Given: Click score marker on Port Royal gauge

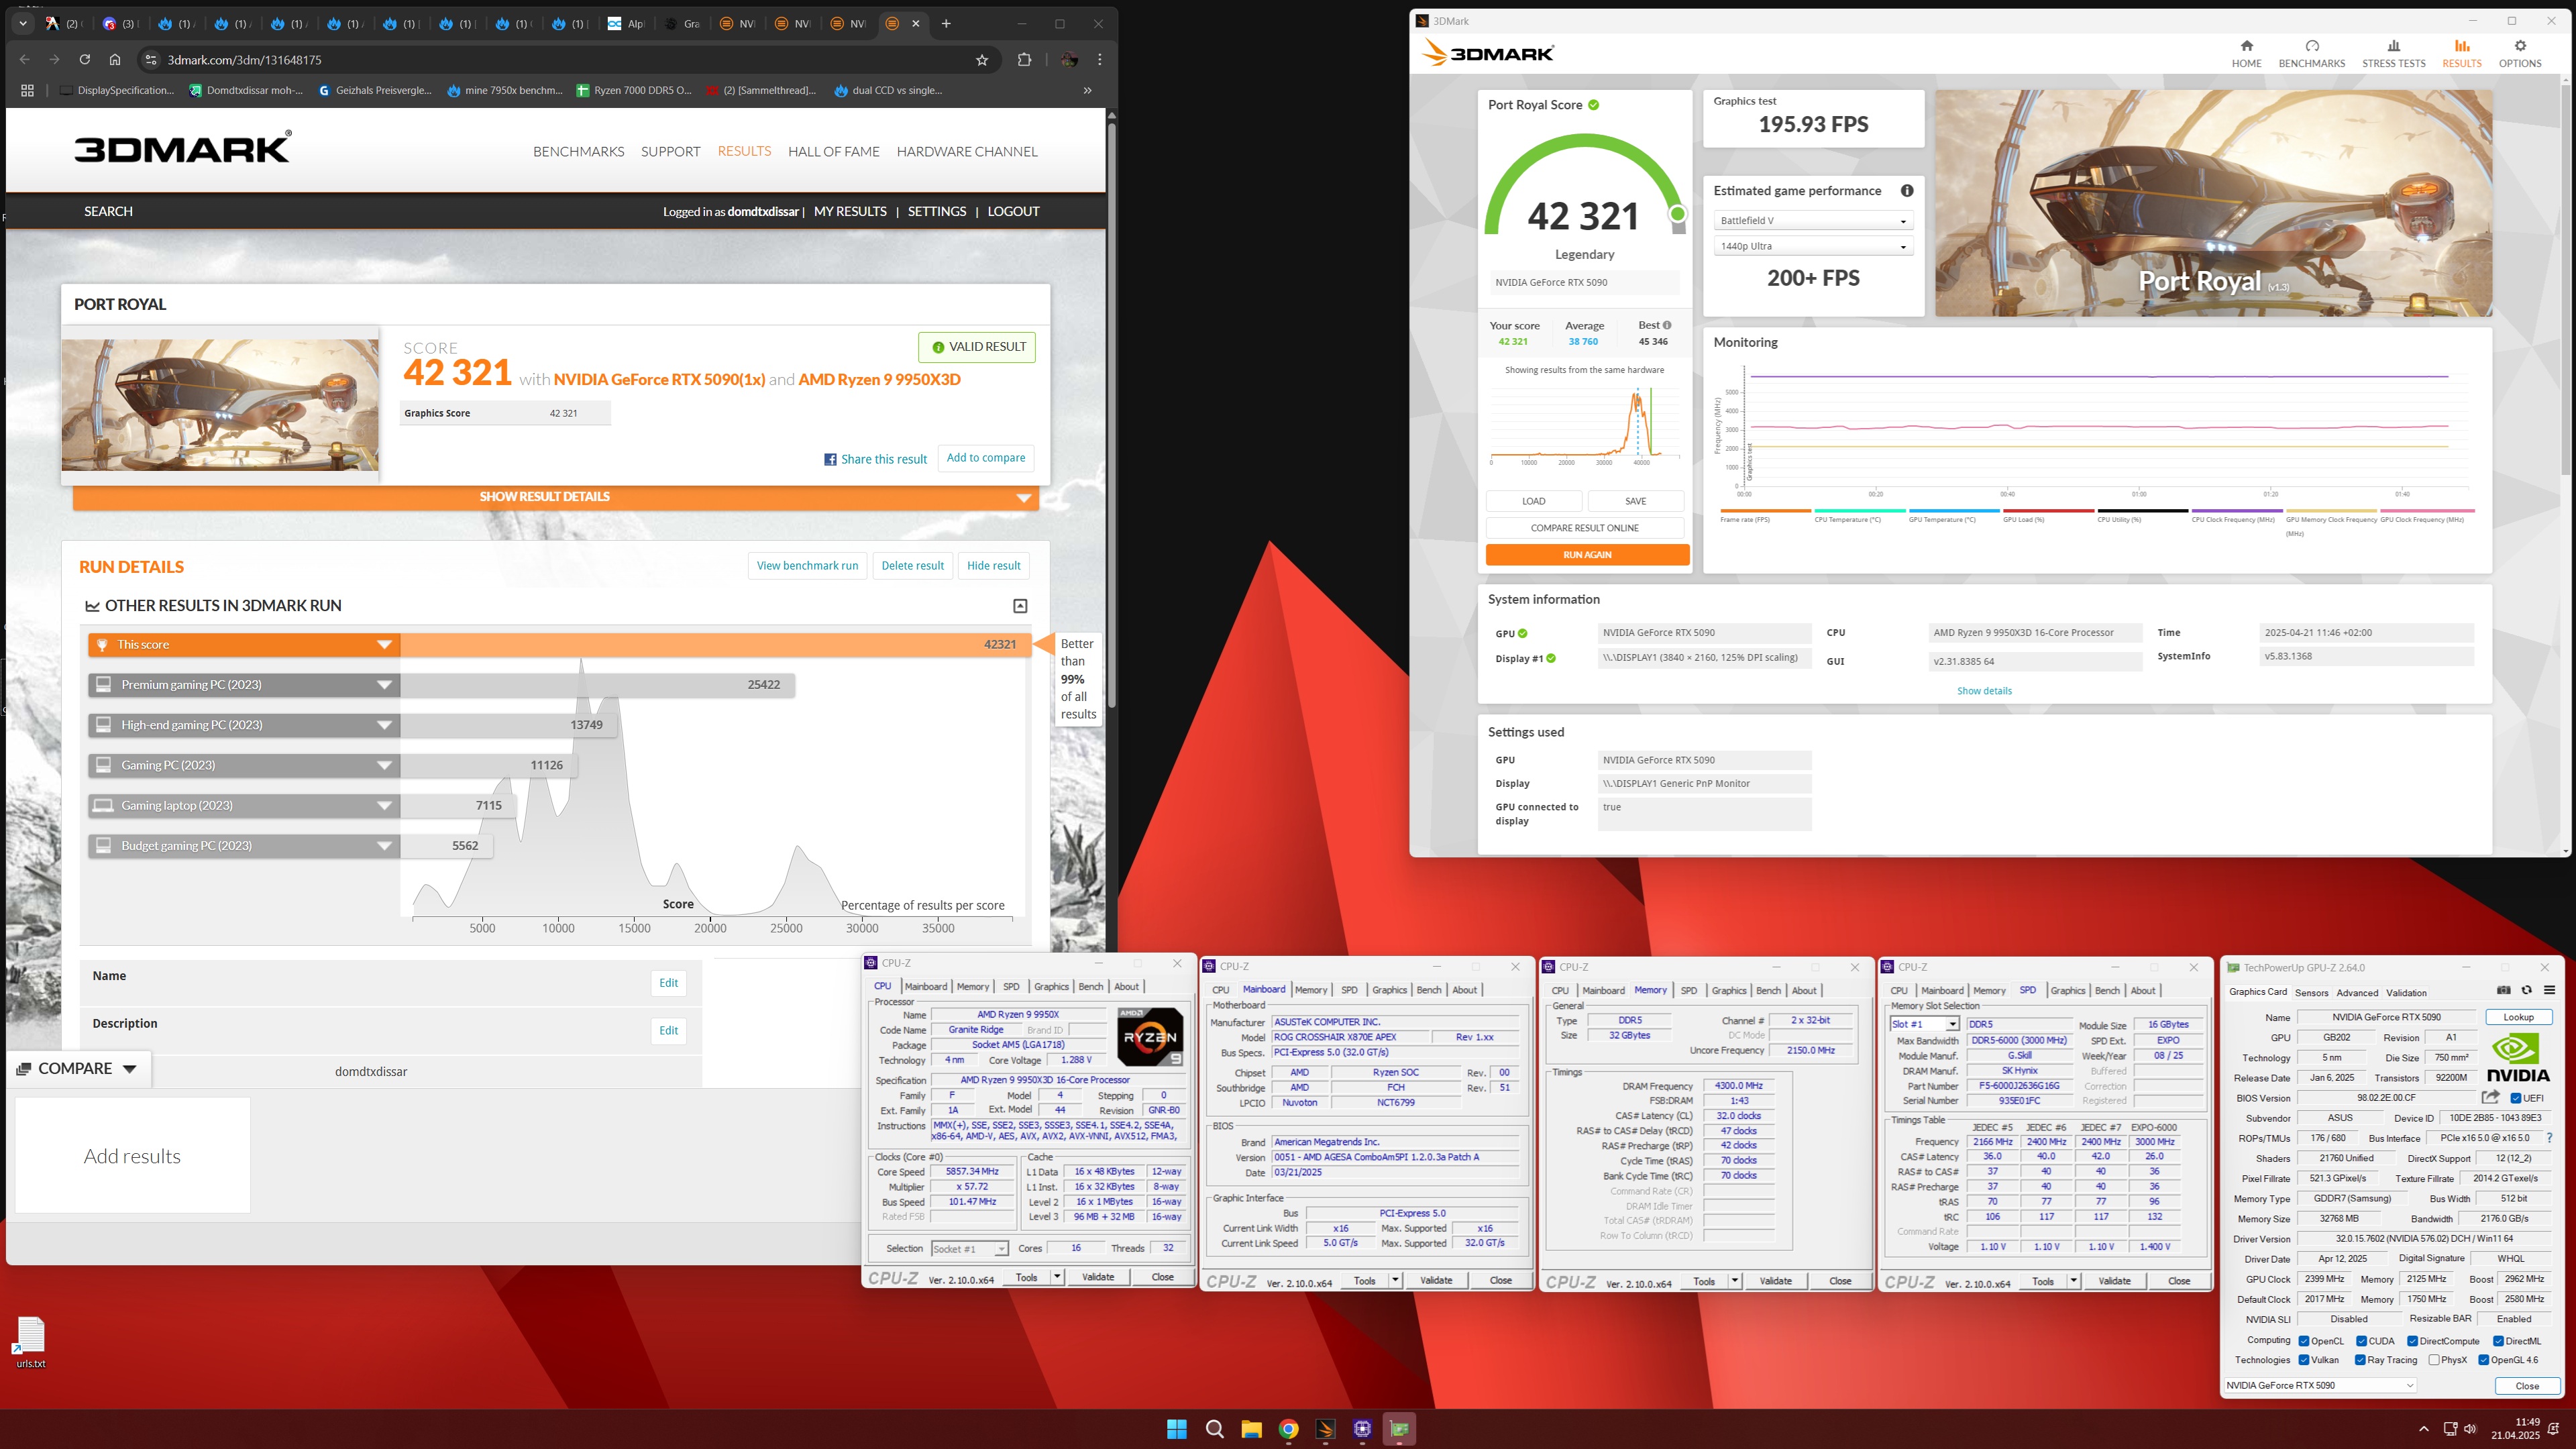Looking at the screenshot, I should point(1677,214).
